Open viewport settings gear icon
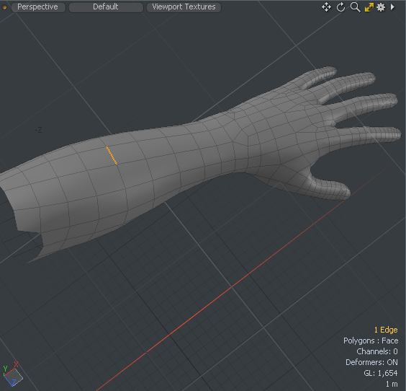This screenshot has height=391, width=406. coord(381,7)
